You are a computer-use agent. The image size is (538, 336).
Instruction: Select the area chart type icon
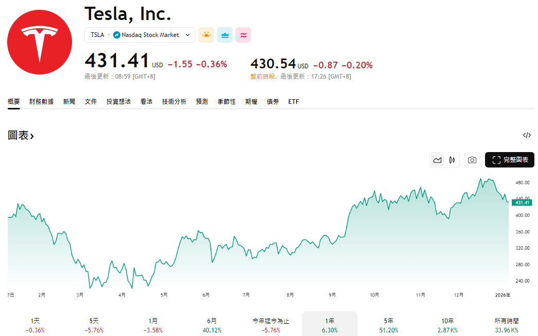click(437, 160)
